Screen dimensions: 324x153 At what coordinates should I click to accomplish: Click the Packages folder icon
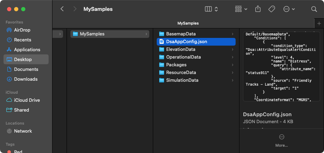[162, 65]
